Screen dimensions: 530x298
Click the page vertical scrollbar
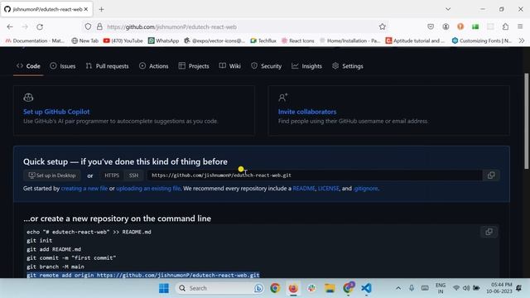point(527,121)
